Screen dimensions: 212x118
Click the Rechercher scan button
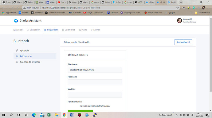click(183, 42)
